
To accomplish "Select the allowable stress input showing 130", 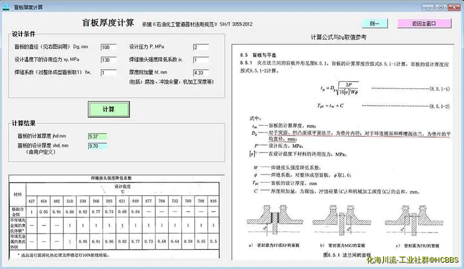I will 108,60.
